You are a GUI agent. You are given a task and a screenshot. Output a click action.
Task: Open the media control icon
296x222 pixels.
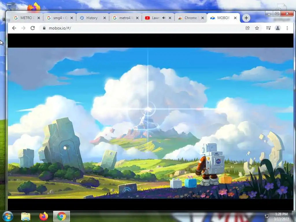268,28
